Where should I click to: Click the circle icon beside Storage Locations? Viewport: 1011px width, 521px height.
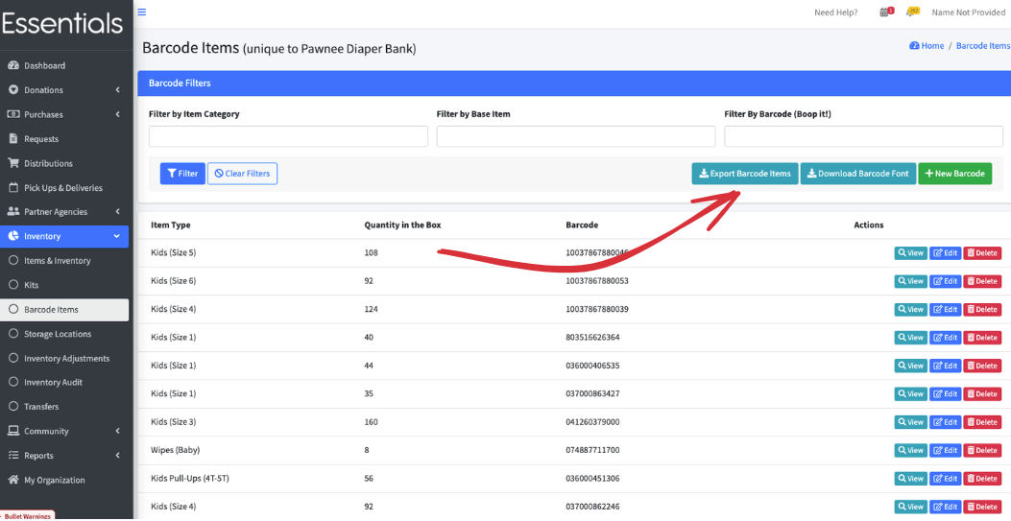click(12, 334)
